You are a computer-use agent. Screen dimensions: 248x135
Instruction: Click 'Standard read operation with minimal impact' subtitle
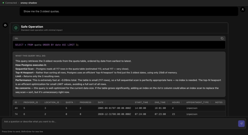click(42, 30)
